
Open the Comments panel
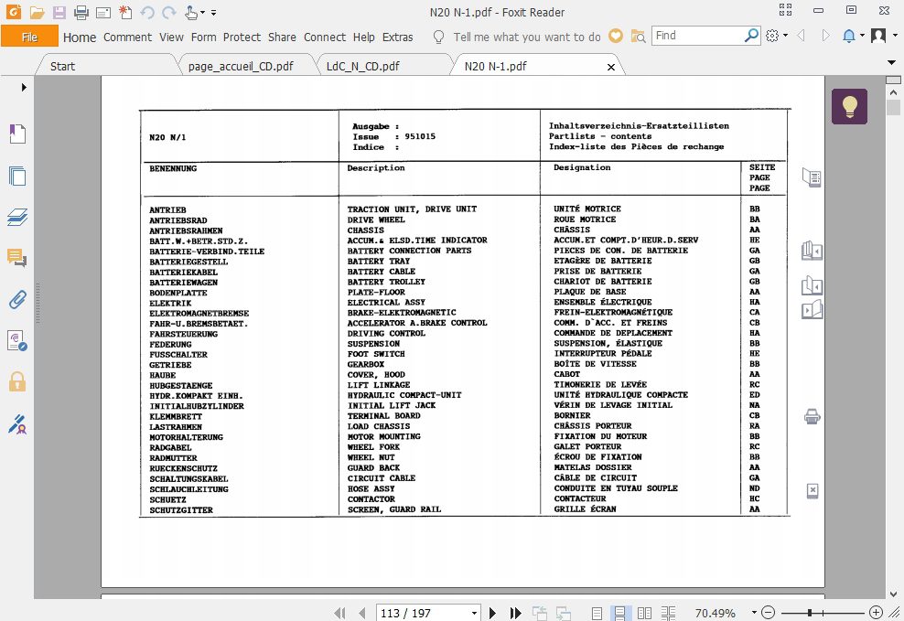(17, 258)
